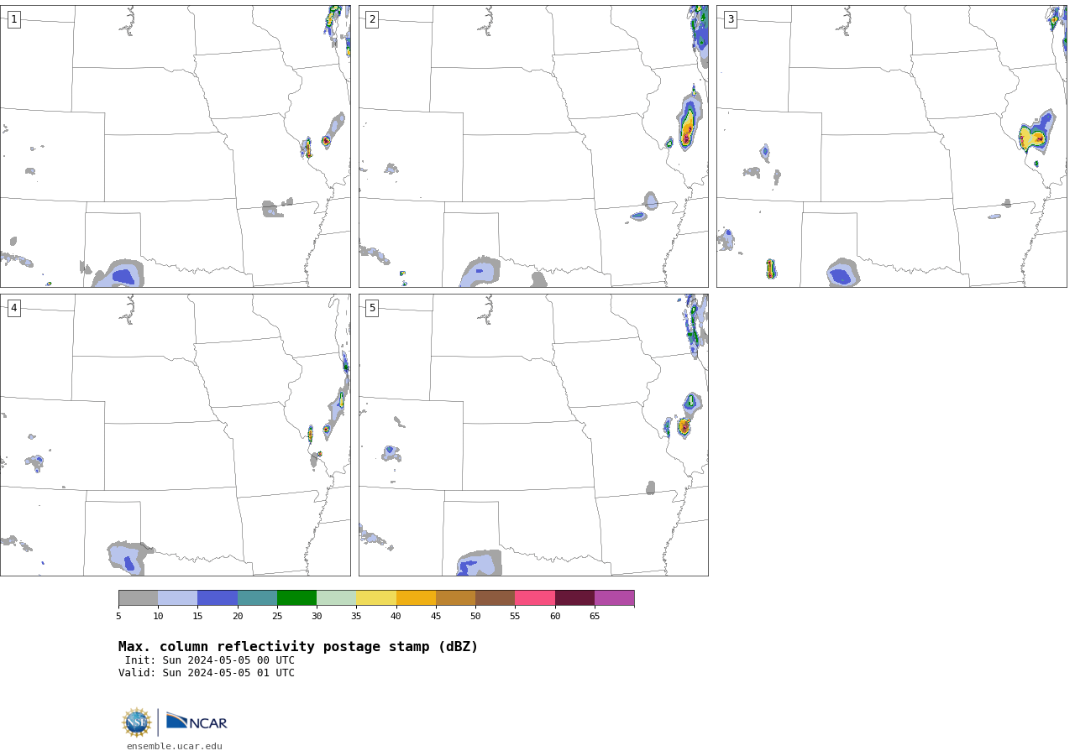Click the member label '4' box
This screenshot has height=756, width=1075.
(x=13, y=308)
